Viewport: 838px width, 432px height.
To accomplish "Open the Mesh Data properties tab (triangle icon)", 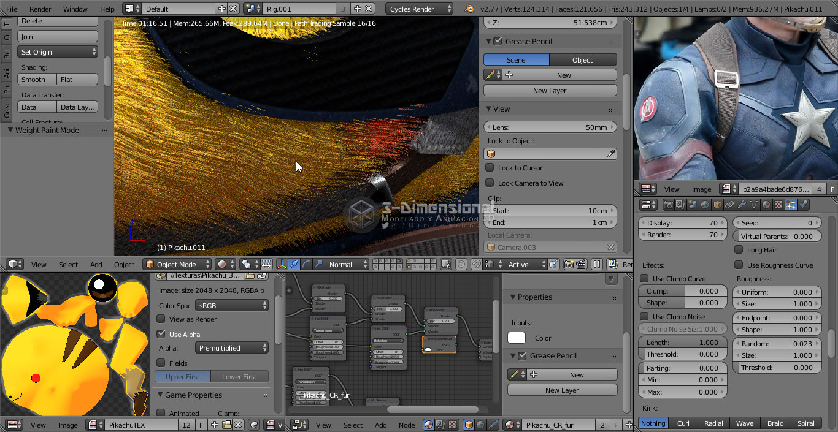I will 754,205.
